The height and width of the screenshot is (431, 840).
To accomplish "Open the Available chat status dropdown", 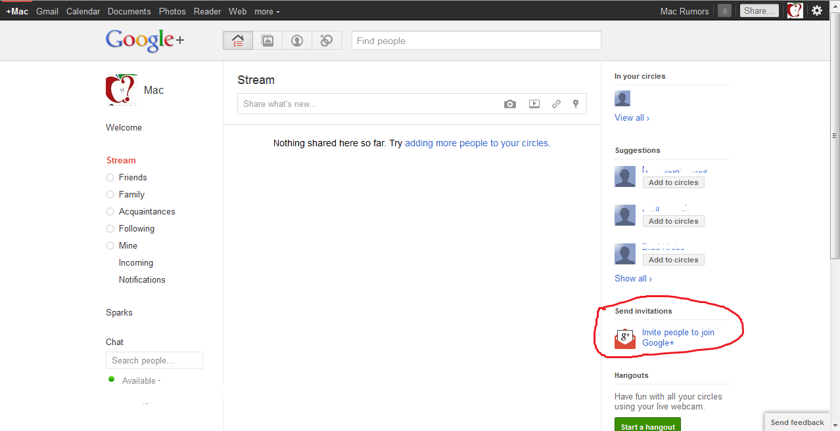I will [141, 380].
